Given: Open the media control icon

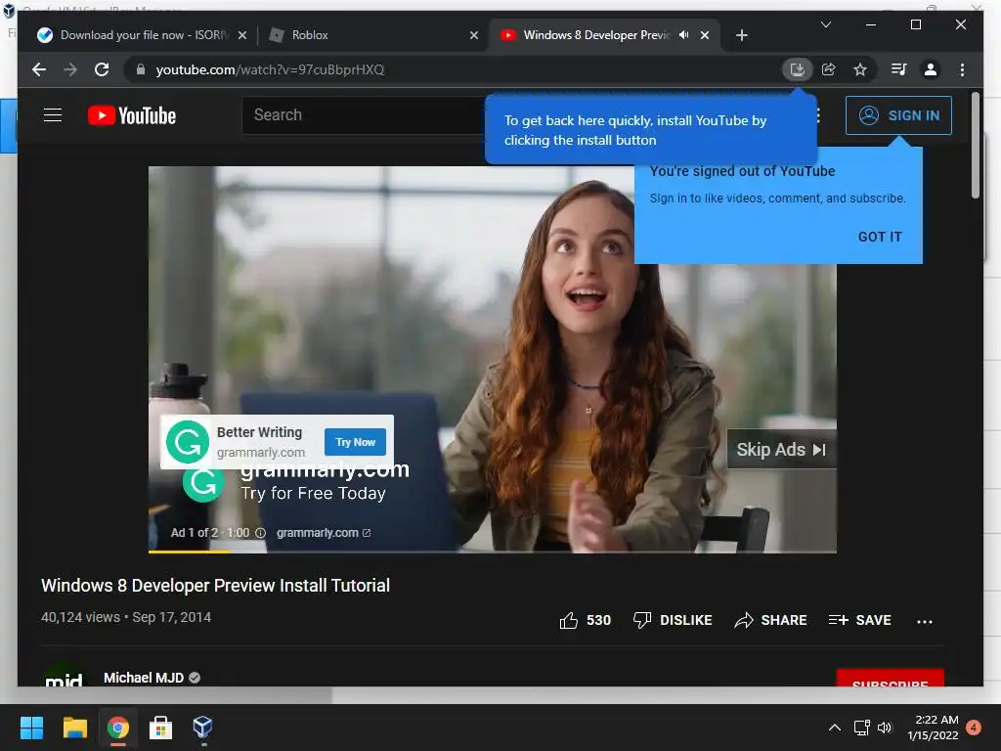Looking at the screenshot, I should pyautogui.click(x=899, y=69).
